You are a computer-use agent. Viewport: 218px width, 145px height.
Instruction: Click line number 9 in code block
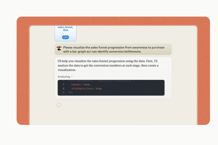[x=64, y=92]
